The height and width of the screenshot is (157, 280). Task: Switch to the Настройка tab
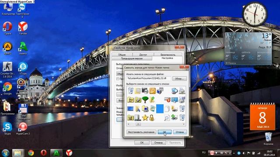[x=167, y=58]
